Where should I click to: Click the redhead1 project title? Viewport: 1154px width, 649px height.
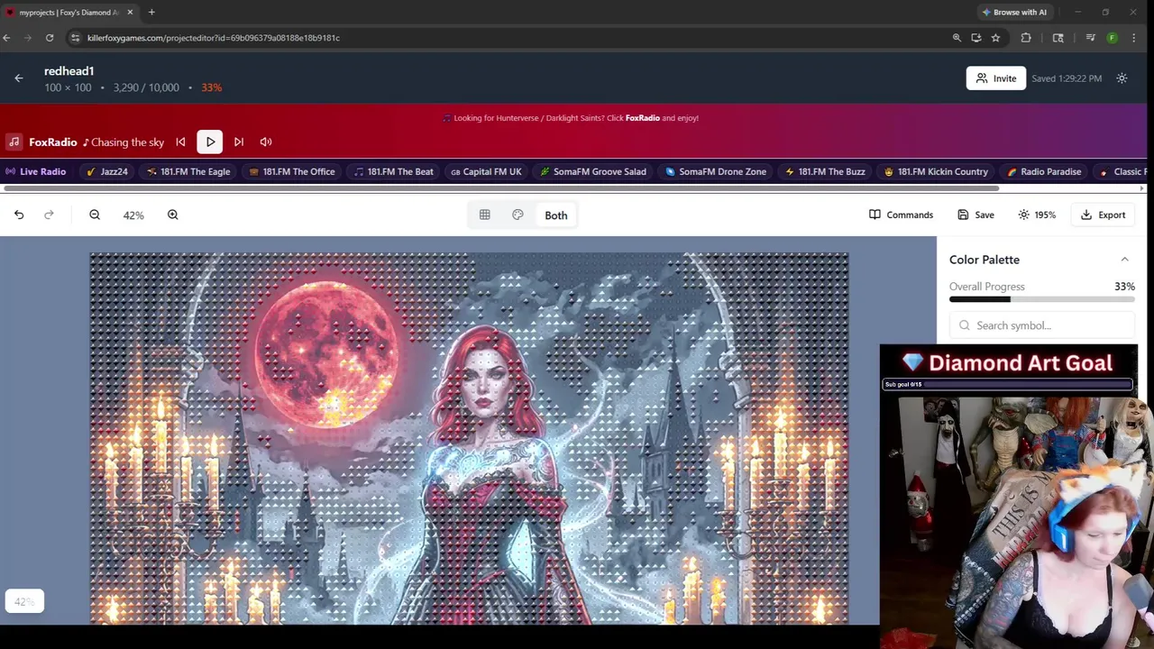[x=69, y=71]
